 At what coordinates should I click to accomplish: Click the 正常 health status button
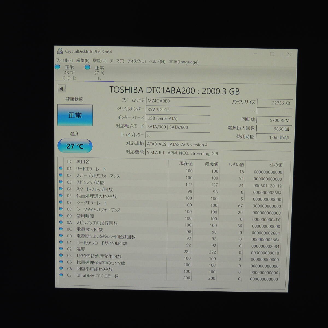tap(75, 115)
